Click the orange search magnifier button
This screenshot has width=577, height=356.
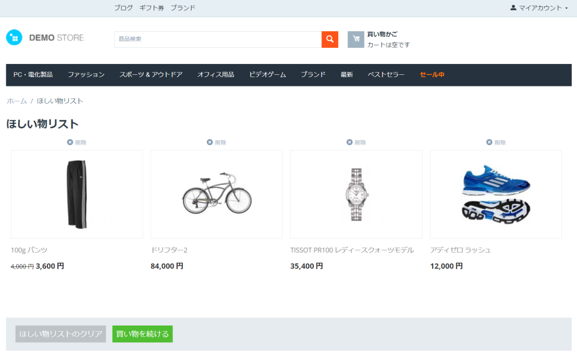tap(329, 39)
